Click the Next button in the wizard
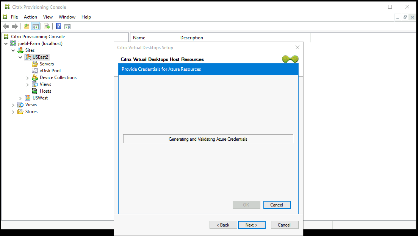This screenshot has width=418, height=236. pyautogui.click(x=252, y=225)
